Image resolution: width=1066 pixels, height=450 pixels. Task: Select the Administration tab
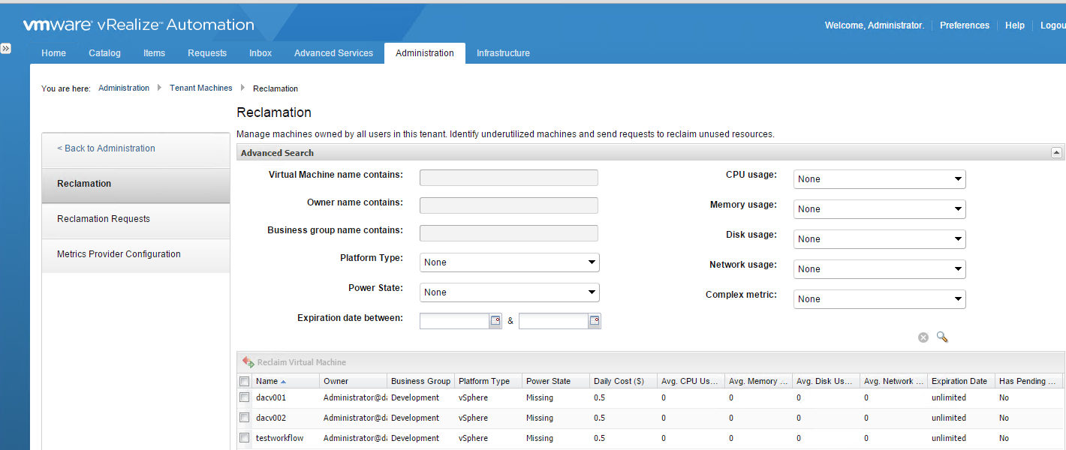tap(425, 53)
